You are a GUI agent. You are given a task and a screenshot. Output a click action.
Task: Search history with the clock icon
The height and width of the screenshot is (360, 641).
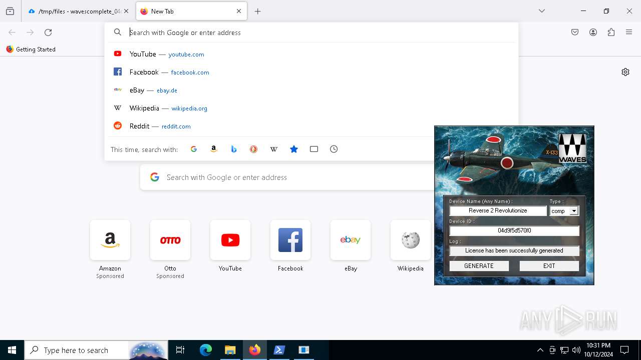[334, 149]
